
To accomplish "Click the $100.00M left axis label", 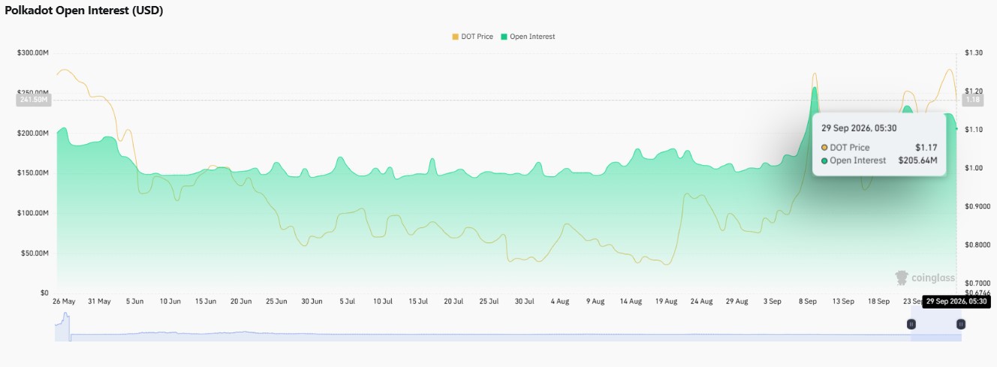I will 33,213.
